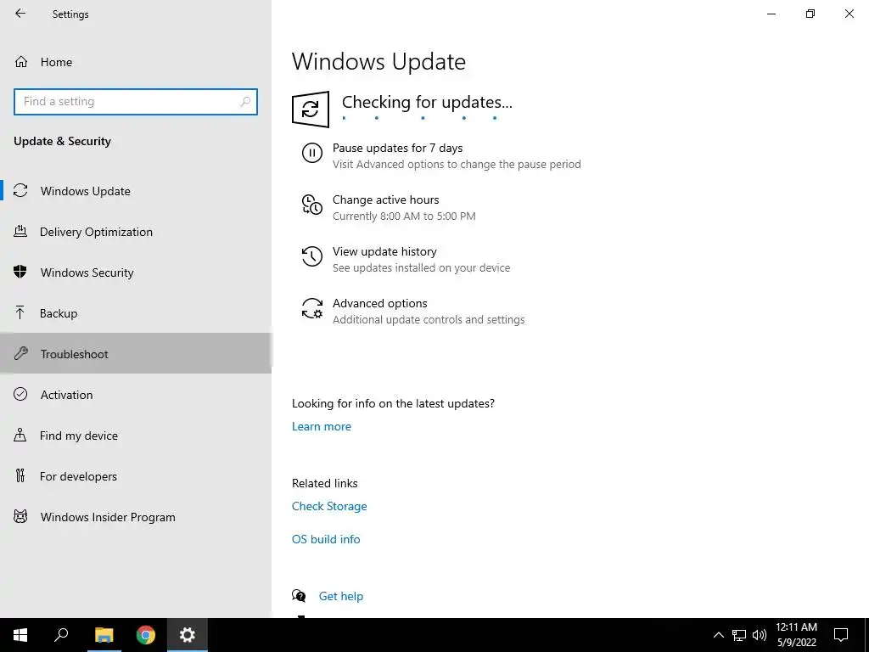The width and height of the screenshot is (869, 652).
Task: Click the Activation checkmark icon
Action: click(x=20, y=394)
